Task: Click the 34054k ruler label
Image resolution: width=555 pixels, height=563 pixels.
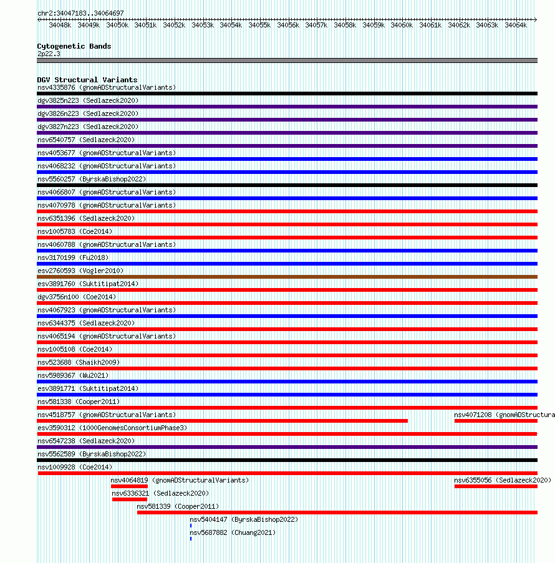Action: 231,25
